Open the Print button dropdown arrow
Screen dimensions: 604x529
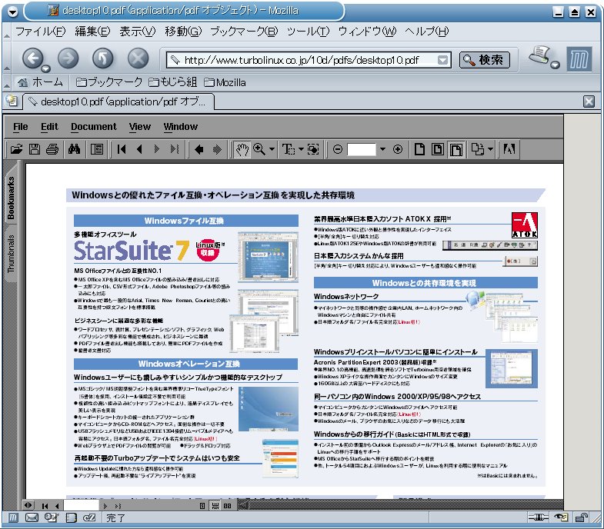[x=555, y=65]
